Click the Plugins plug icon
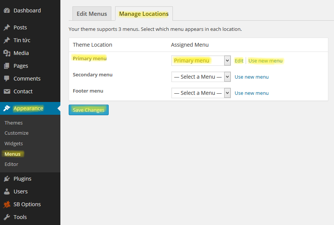 click(7, 179)
